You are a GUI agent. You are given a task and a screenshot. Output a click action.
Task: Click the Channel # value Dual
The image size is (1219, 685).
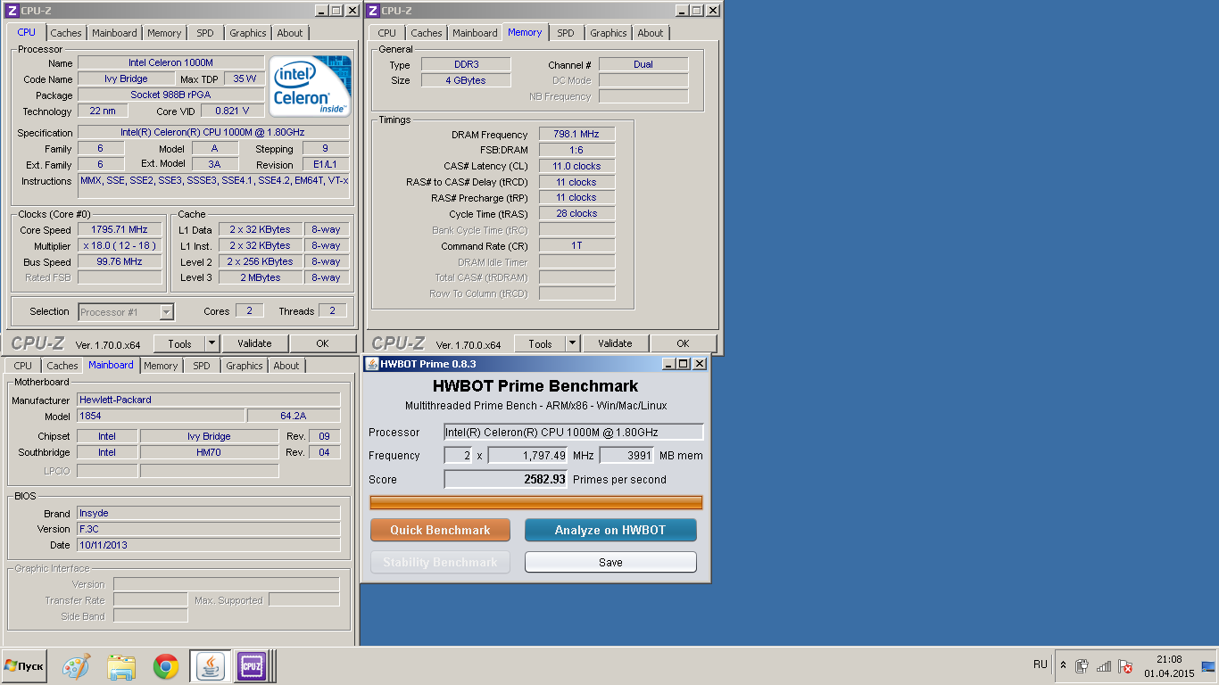(643, 64)
